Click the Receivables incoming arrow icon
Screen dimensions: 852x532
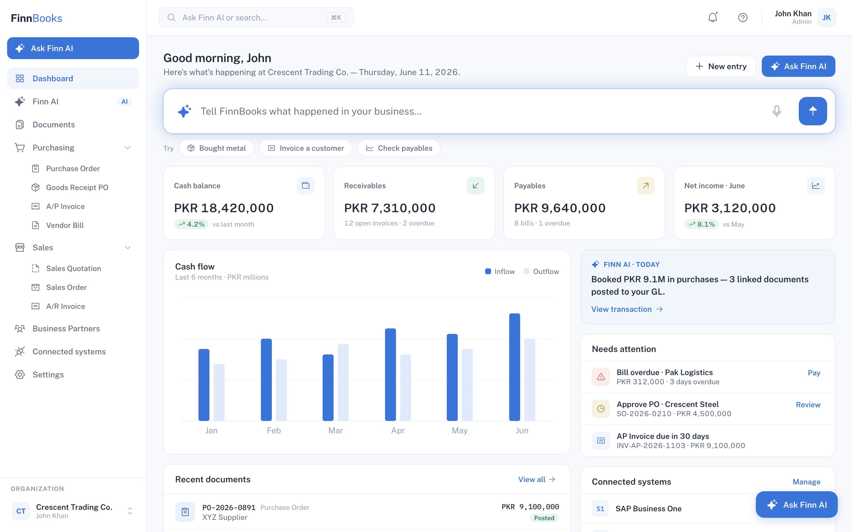475,185
